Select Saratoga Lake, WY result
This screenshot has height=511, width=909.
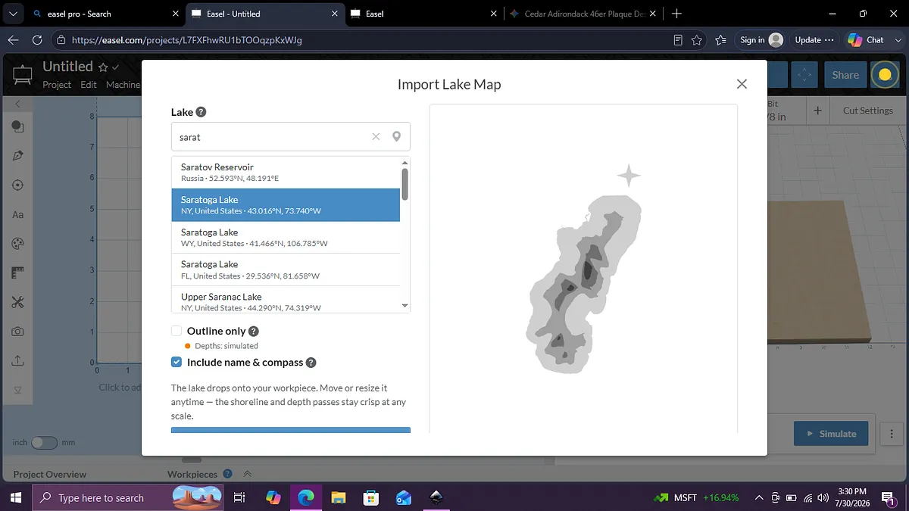pos(286,237)
